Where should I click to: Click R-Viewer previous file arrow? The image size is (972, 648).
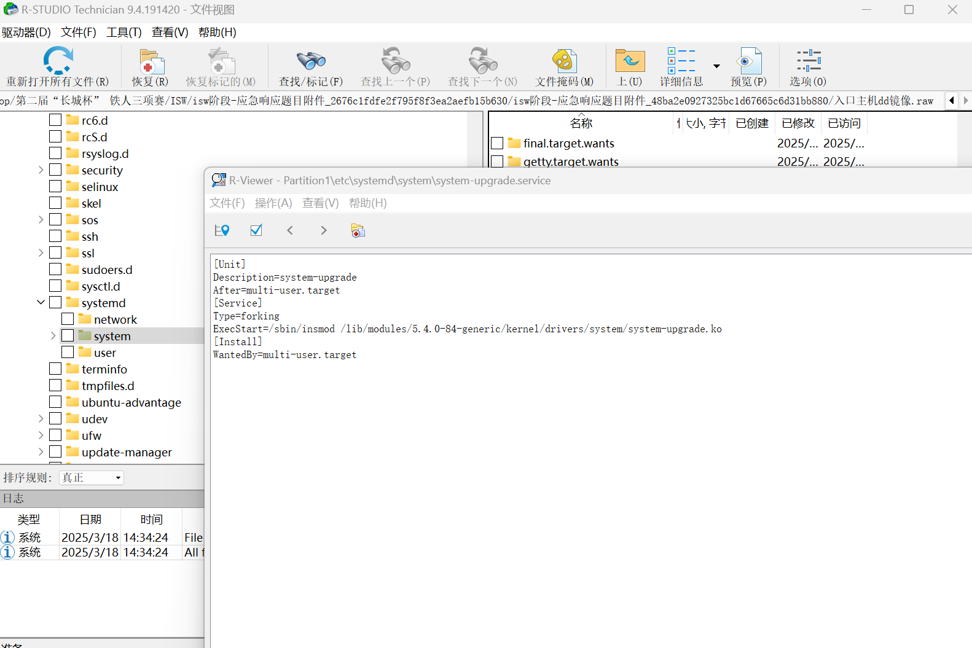[x=290, y=230]
